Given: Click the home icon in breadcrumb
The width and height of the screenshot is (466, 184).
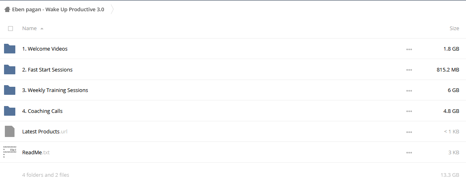Looking at the screenshot, I should pyautogui.click(x=7, y=10).
